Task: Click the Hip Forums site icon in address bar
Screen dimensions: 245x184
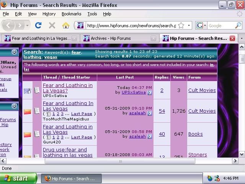Action: click(80, 25)
